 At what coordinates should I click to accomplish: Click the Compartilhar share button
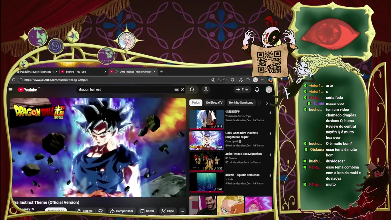[122, 211]
